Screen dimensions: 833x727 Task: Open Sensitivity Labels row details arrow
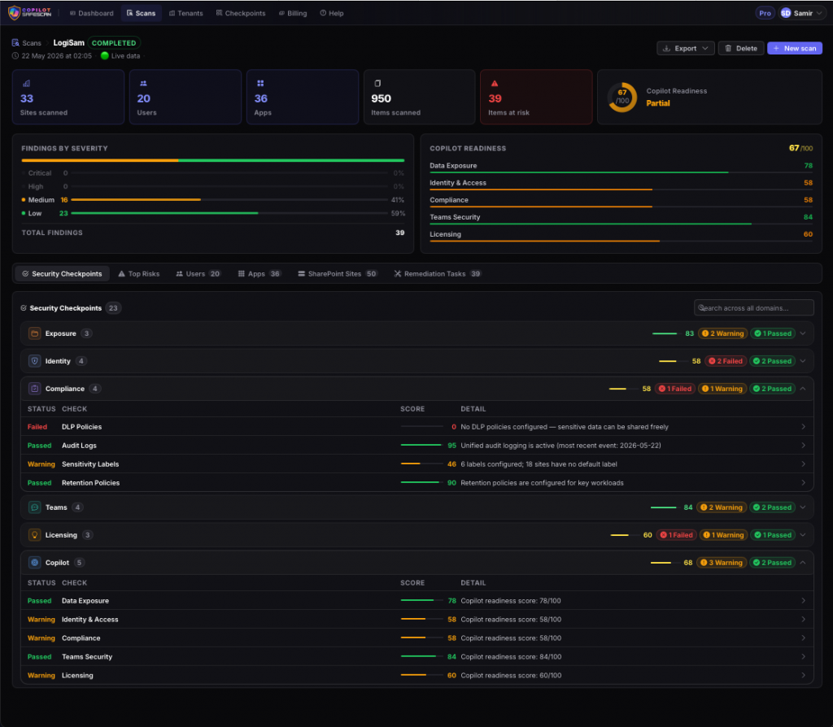(x=803, y=464)
